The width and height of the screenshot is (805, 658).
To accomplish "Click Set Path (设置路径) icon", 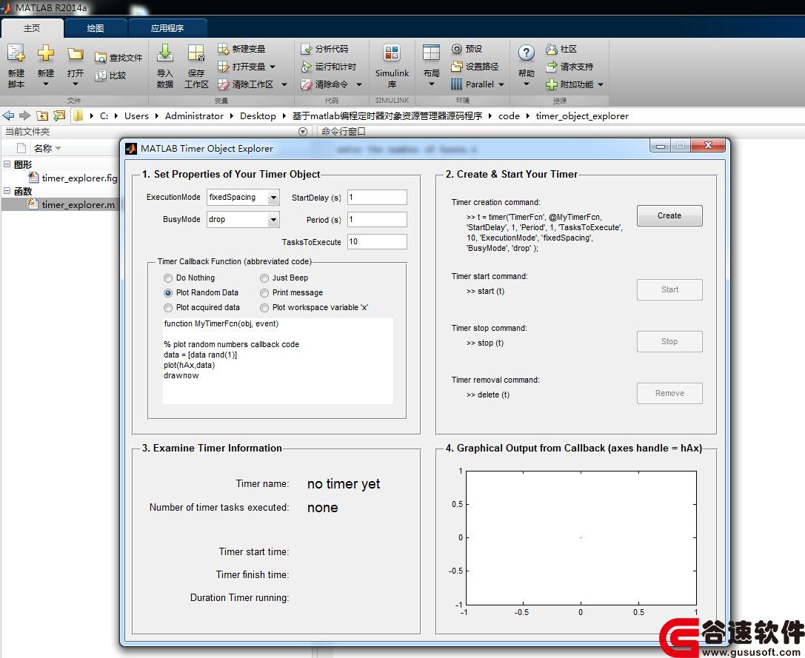I will click(x=456, y=67).
